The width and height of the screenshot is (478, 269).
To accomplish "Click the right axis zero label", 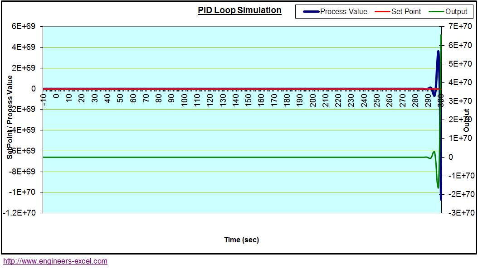I will [451, 157].
